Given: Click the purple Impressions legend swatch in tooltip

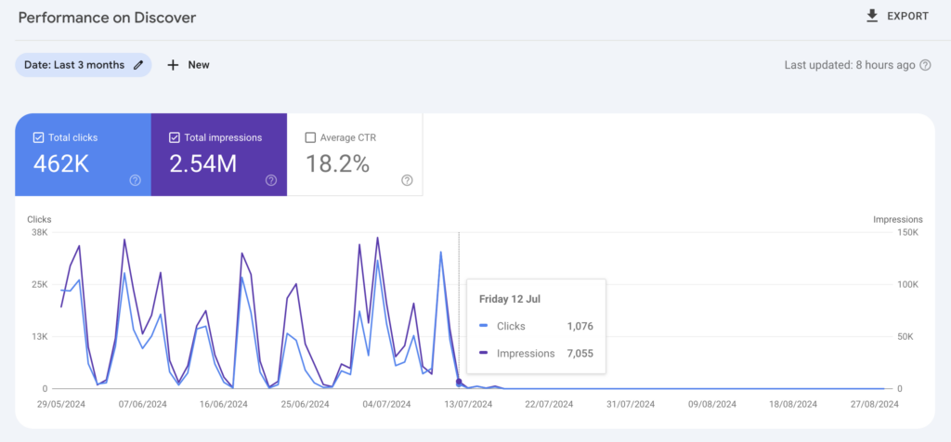Looking at the screenshot, I should (484, 353).
